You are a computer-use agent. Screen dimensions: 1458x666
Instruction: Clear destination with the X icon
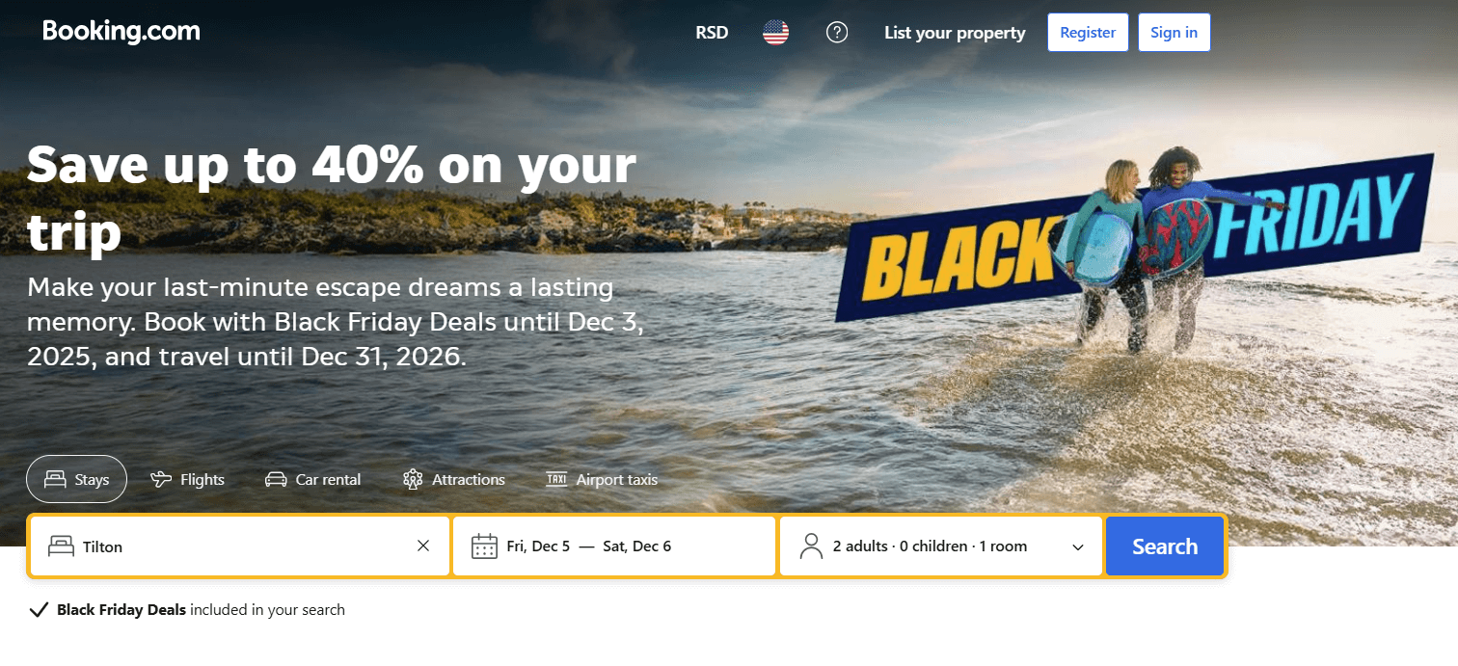pyautogui.click(x=423, y=546)
